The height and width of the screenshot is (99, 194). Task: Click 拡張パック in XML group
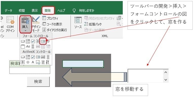click(93, 24)
